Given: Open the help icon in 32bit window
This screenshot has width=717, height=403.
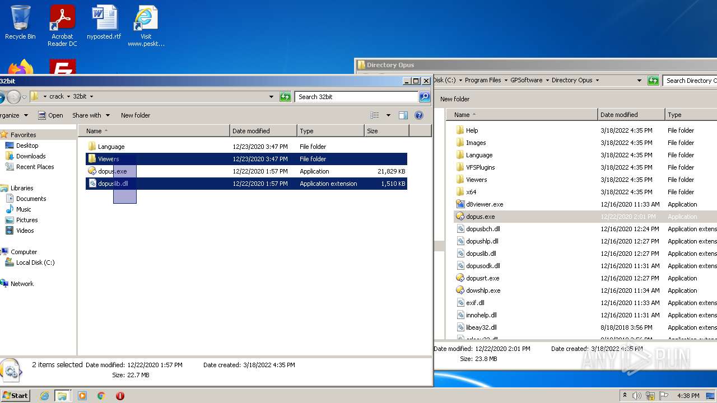Looking at the screenshot, I should point(418,115).
